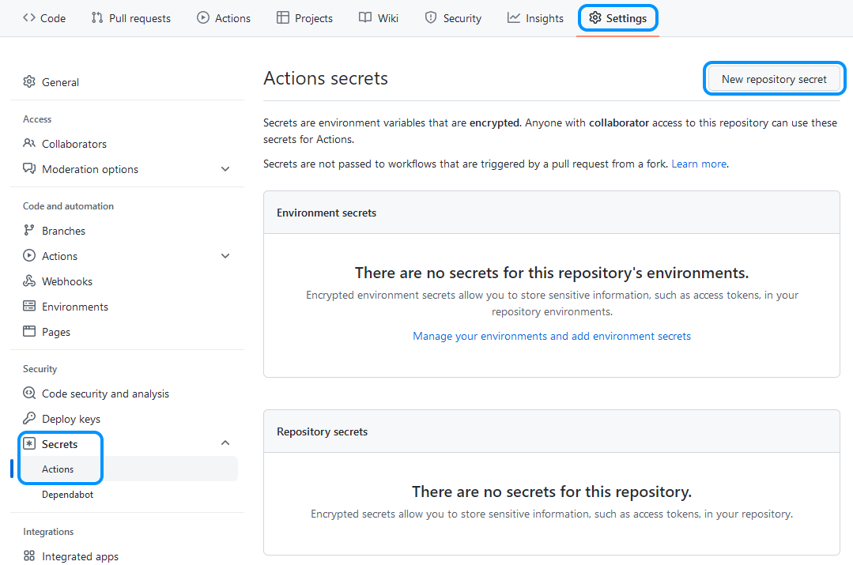Open the Security tab in top navigation
Viewport: 853px width, 565px height.
point(453,18)
